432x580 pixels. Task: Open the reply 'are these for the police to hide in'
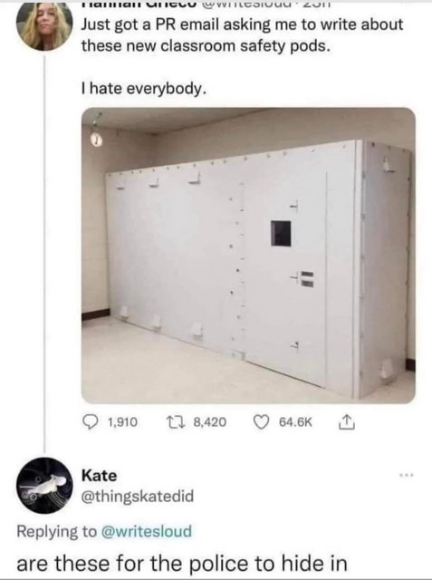click(182, 563)
